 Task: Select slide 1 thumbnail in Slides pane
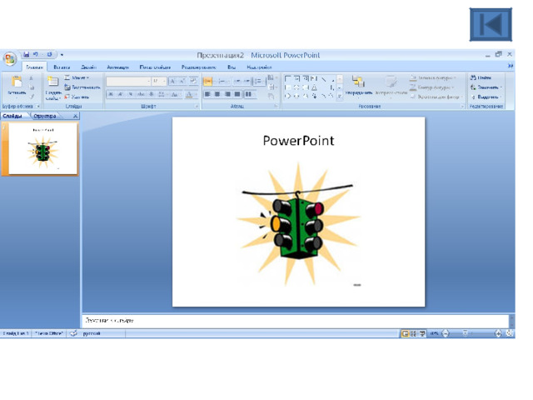click(42, 148)
